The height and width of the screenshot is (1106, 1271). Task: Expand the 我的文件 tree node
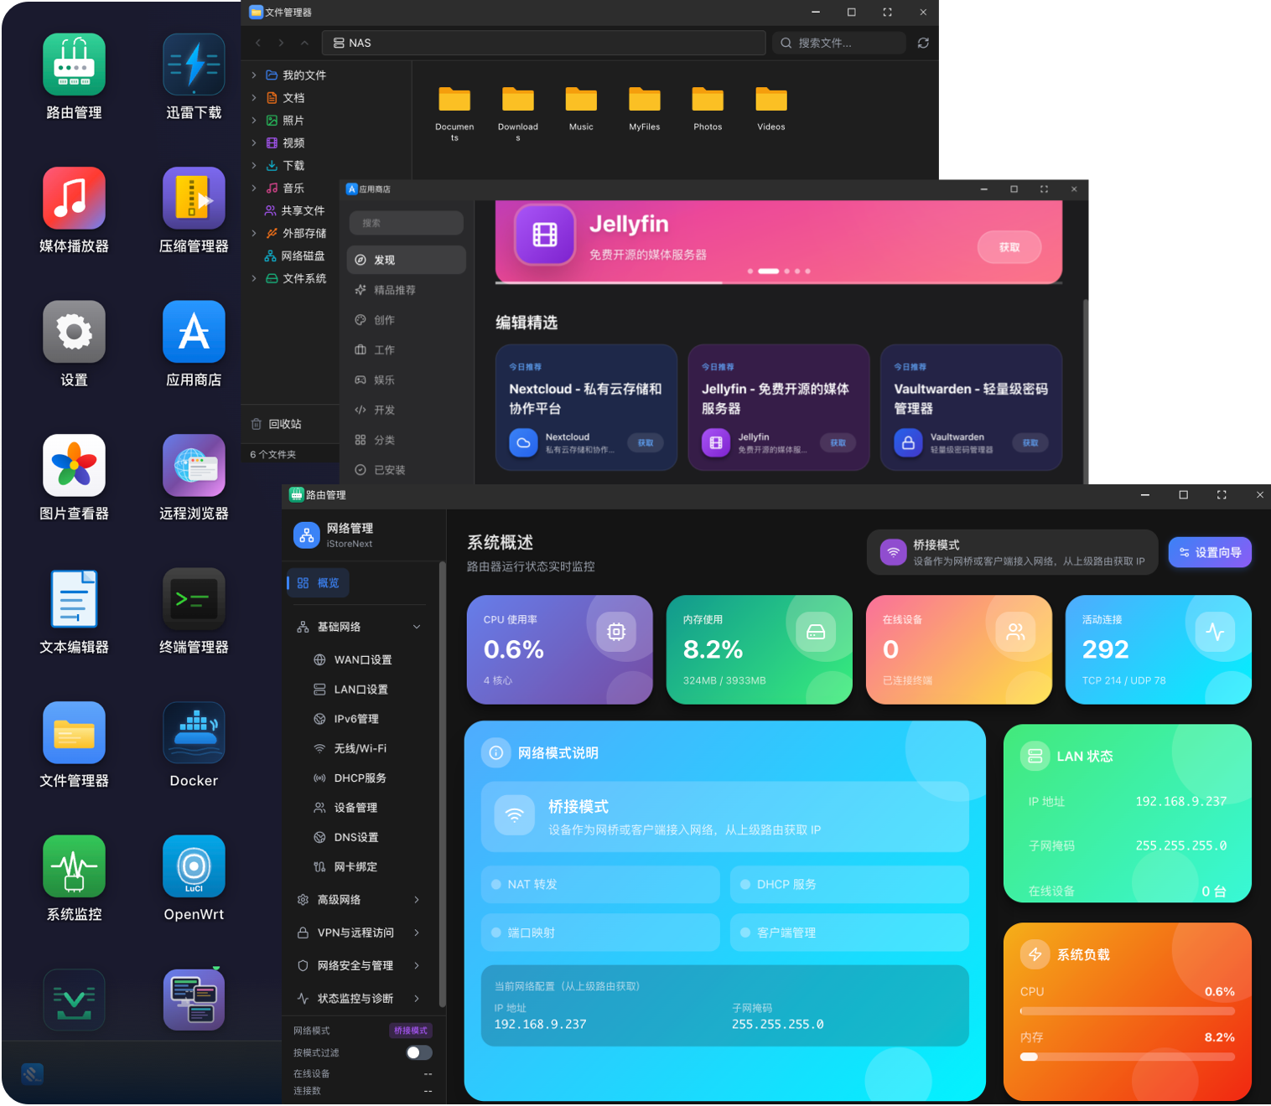click(254, 75)
